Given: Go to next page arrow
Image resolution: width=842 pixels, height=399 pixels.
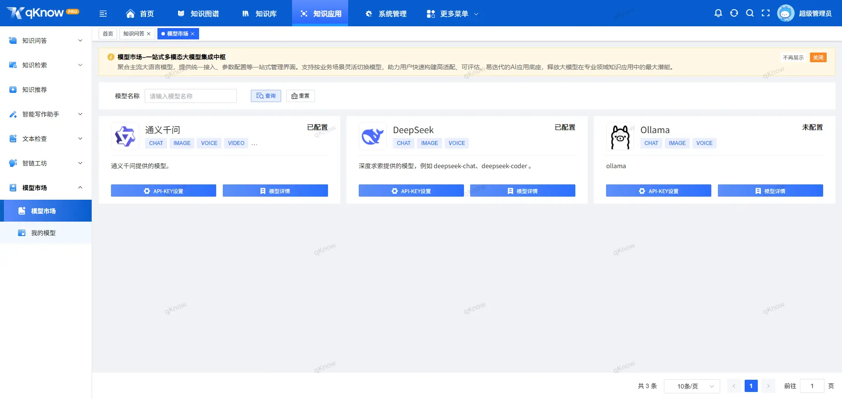Looking at the screenshot, I should (x=768, y=386).
